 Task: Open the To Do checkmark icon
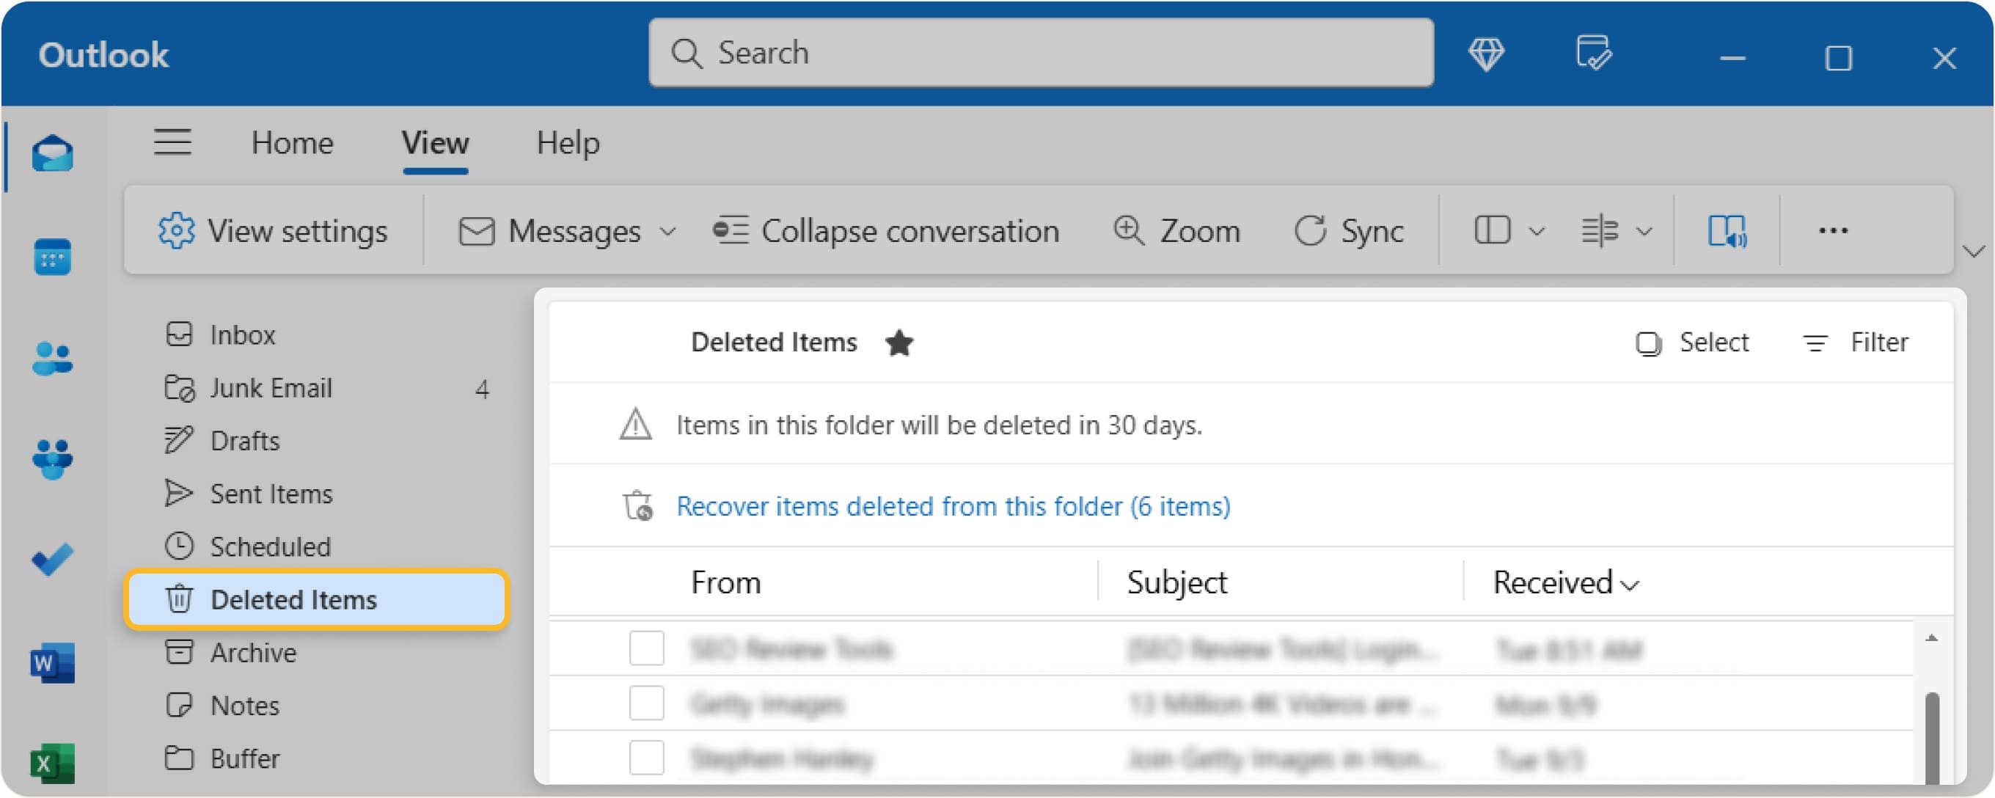53,560
